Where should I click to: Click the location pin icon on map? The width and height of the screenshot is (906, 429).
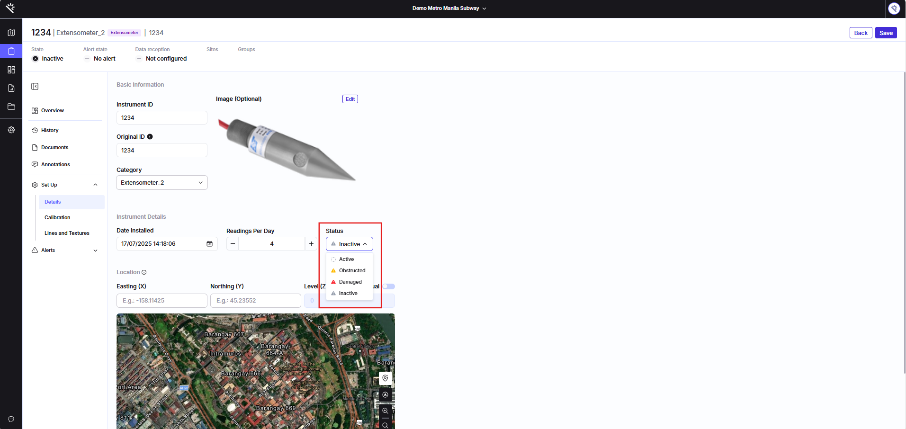385,378
